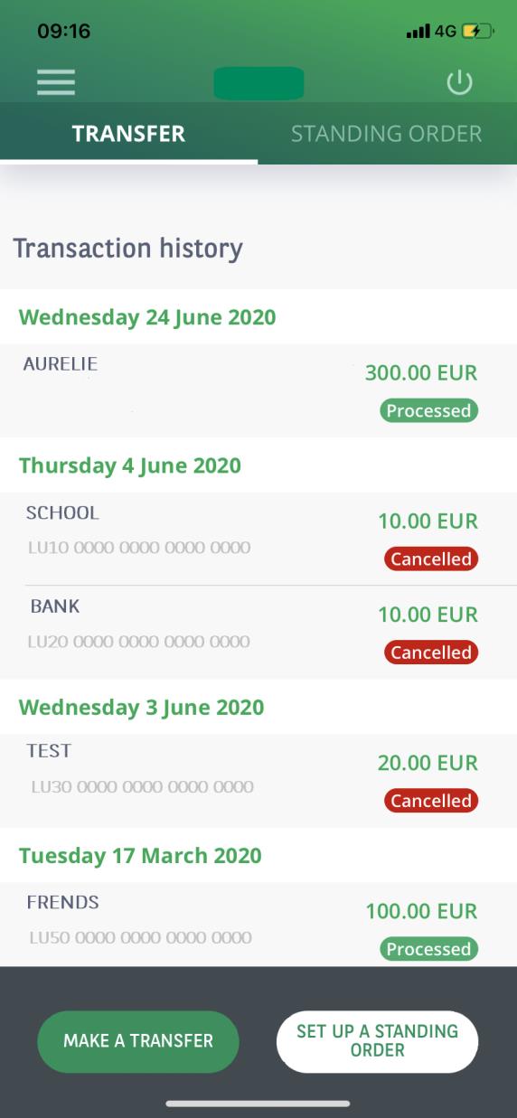The width and height of the screenshot is (517, 1118).
Task: Tap the Wednesday 24 June 2020 header
Action: point(147,317)
